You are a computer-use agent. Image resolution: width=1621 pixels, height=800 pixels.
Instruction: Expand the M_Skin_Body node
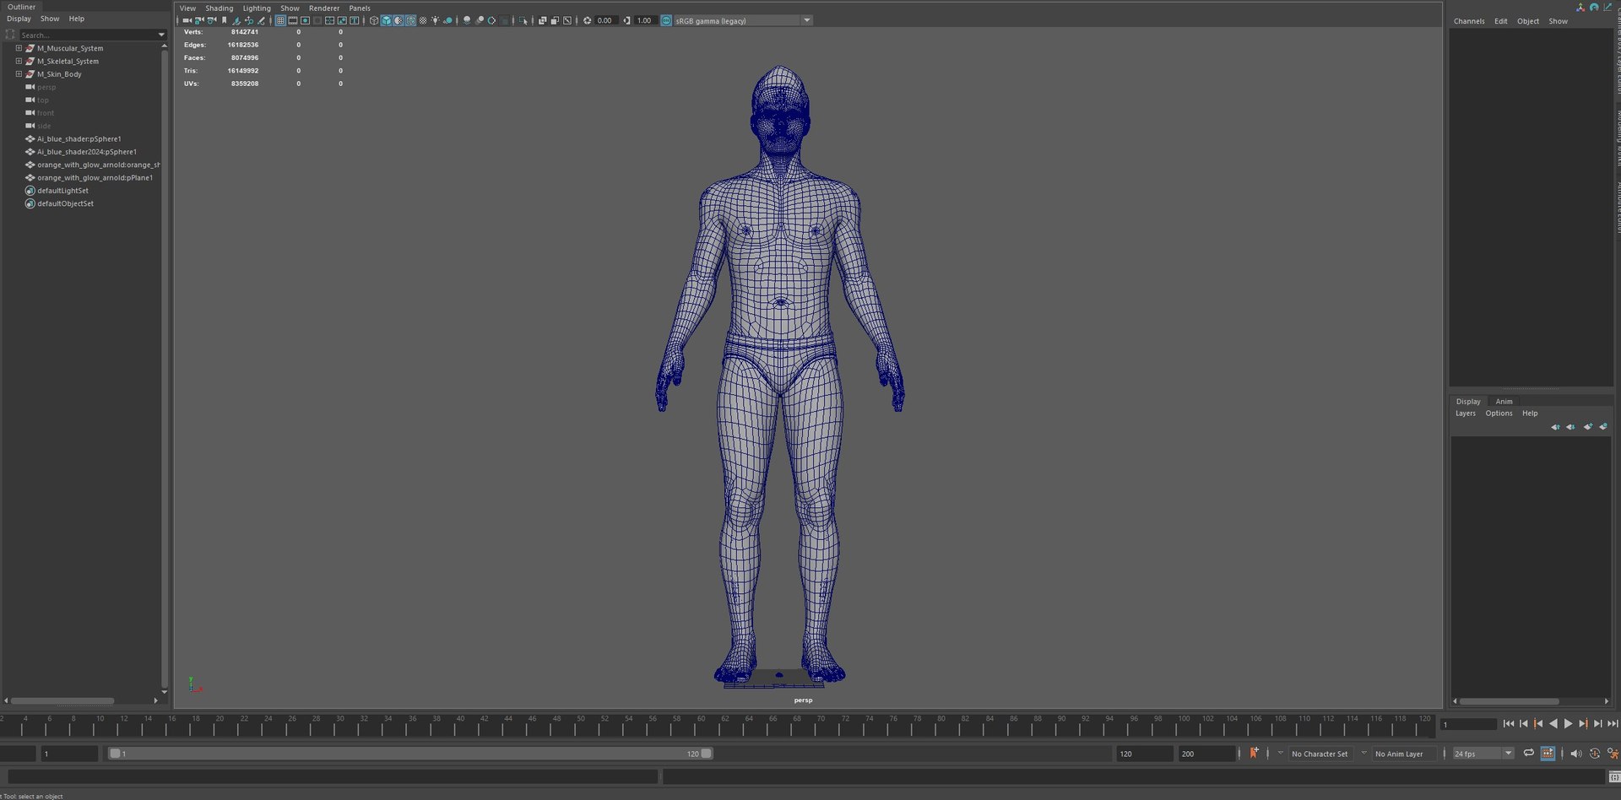click(19, 74)
